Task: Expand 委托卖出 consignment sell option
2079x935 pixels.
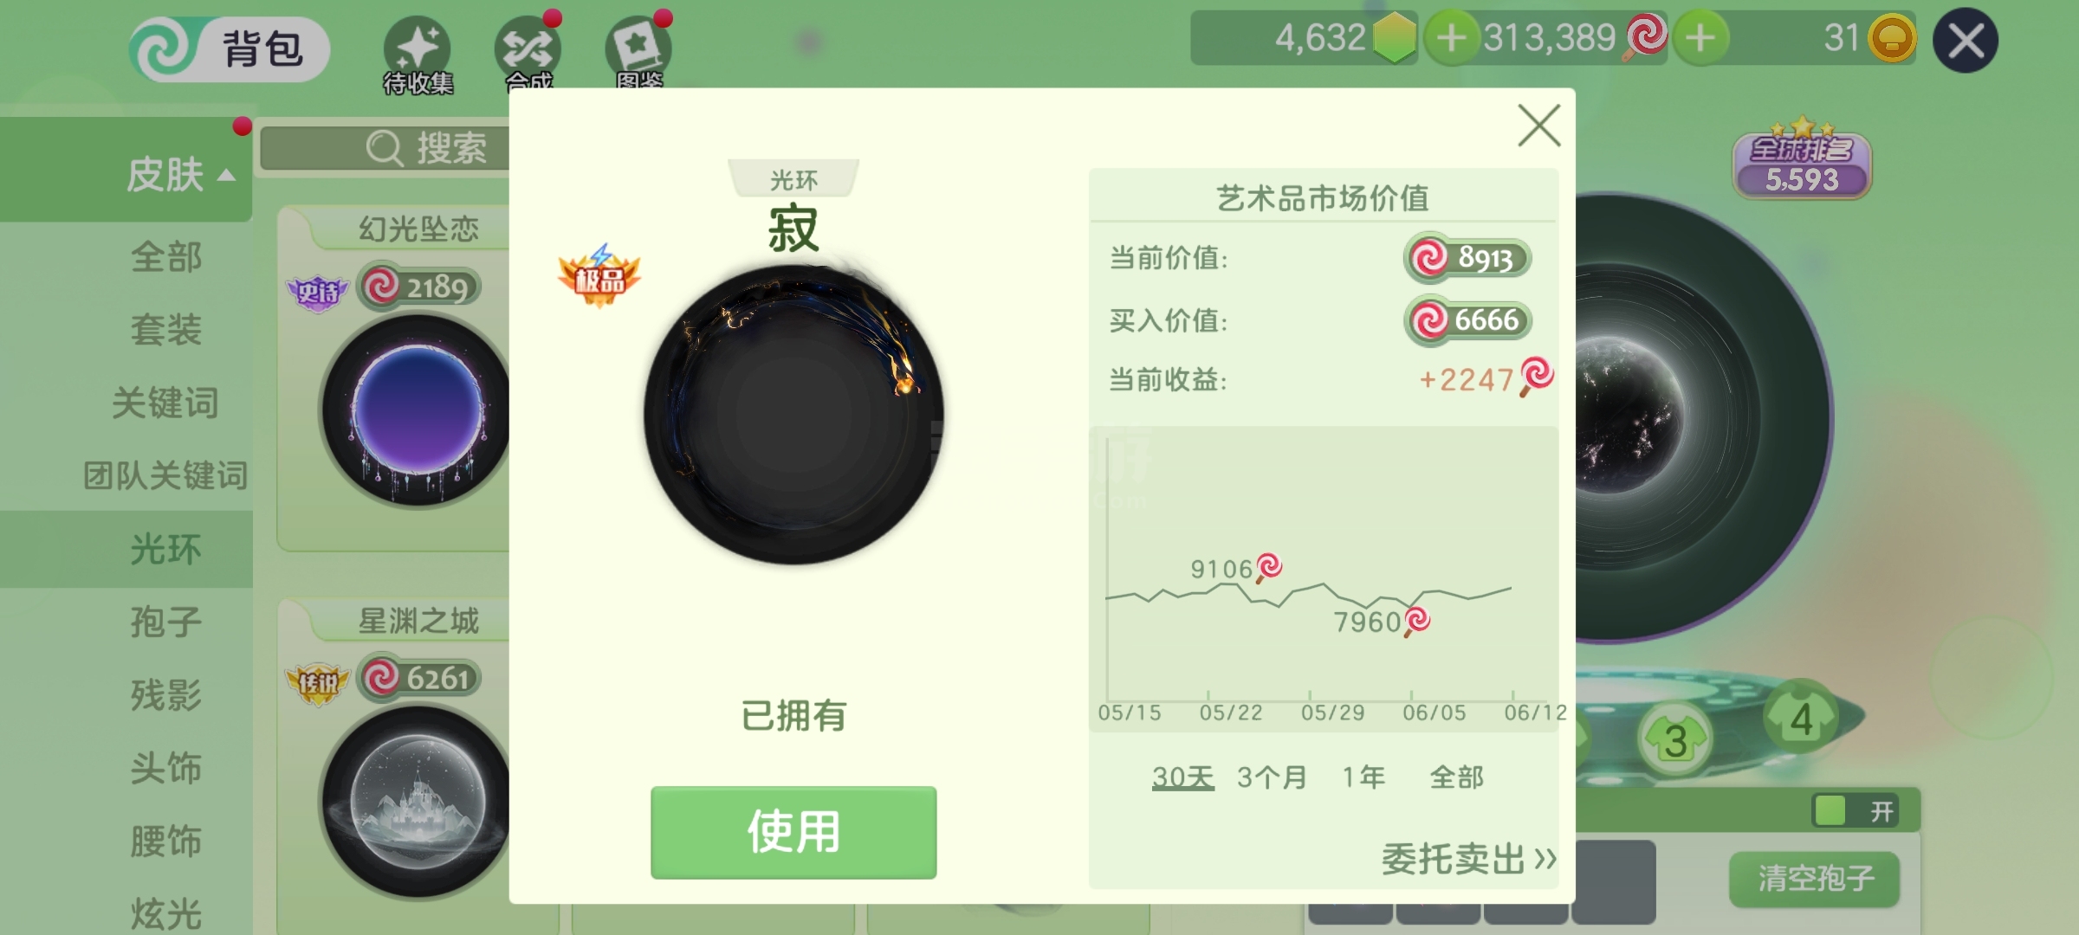Action: point(1469,859)
